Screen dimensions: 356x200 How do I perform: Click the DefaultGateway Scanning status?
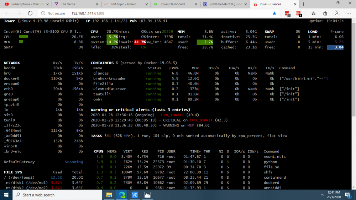coord(74,162)
